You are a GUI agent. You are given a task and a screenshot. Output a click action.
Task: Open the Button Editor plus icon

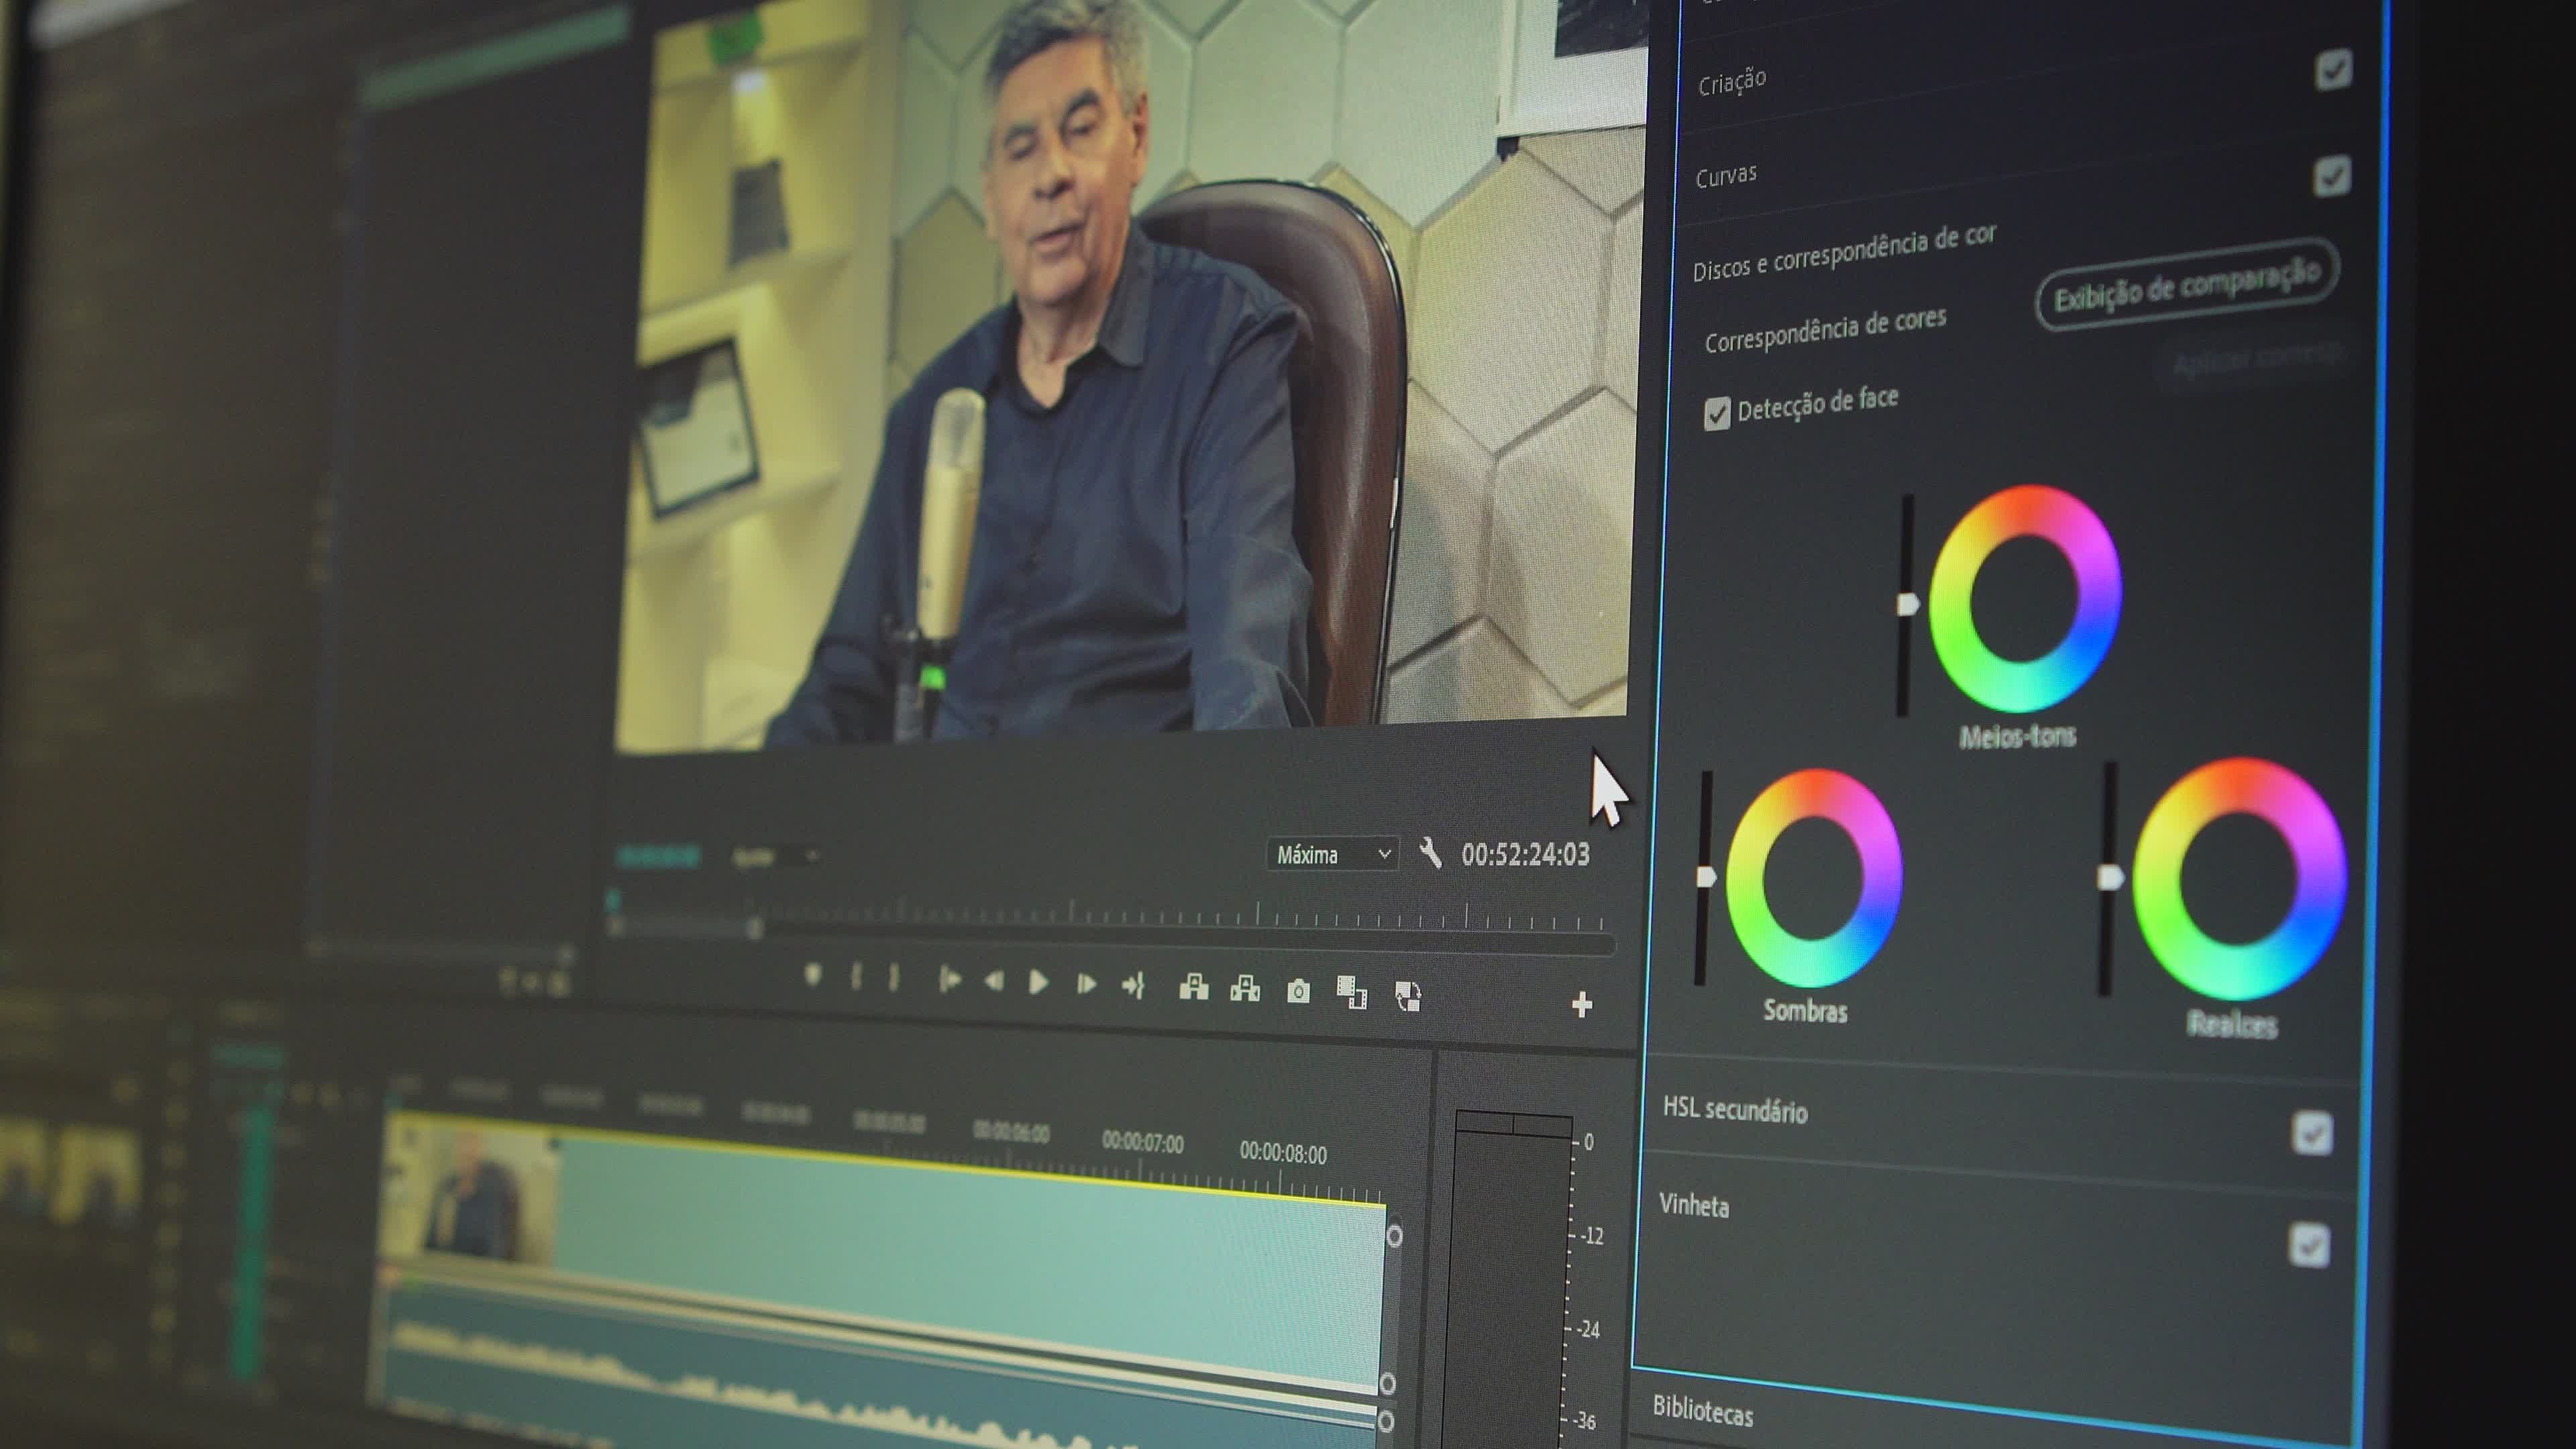1581,1004
